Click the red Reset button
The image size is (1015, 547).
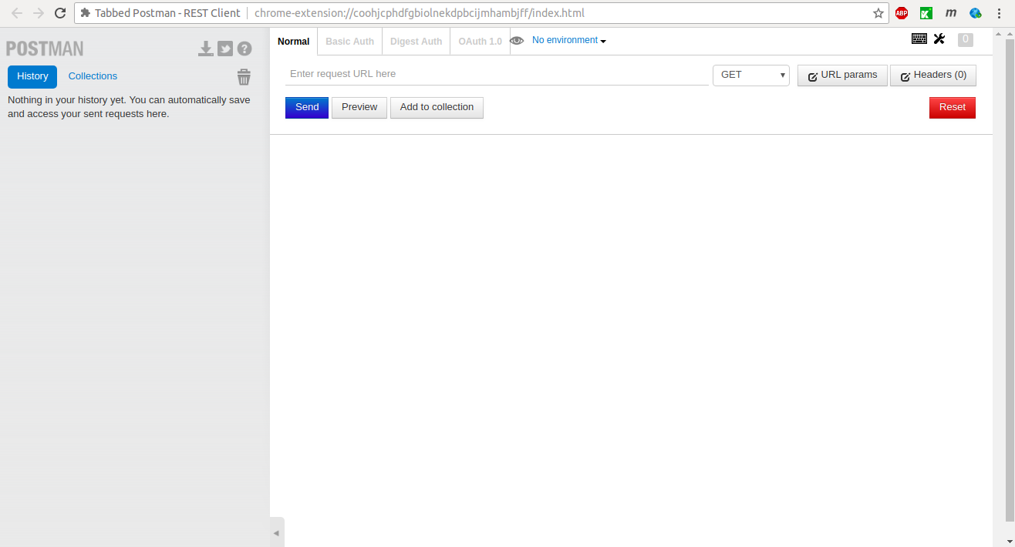952,108
